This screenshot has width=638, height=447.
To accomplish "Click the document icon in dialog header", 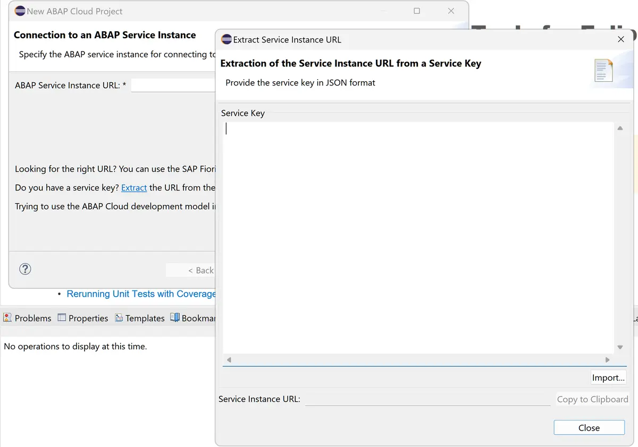I will point(603,71).
